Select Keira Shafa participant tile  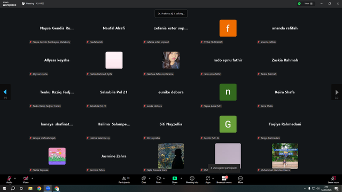click(x=285, y=92)
